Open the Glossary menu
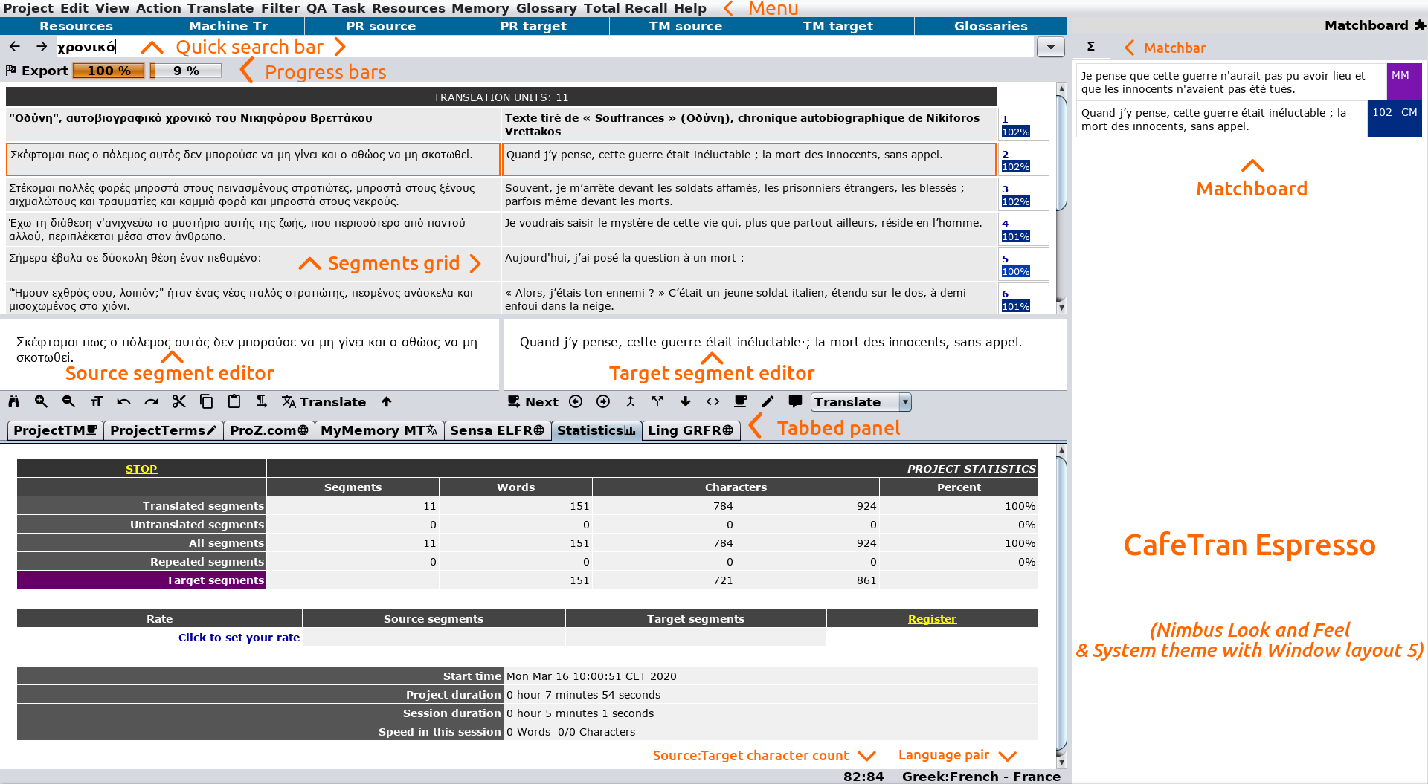This screenshot has width=1428, height=784. point(546,8)
